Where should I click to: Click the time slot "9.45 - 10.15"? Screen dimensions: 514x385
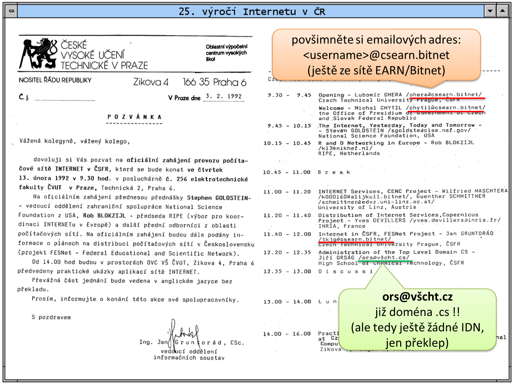coord(290,126)
